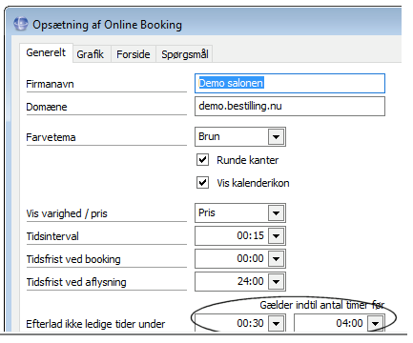This screenshot has height=343, width=413.
Task: Click the Domæne label
Action: [x=47, y=107]
